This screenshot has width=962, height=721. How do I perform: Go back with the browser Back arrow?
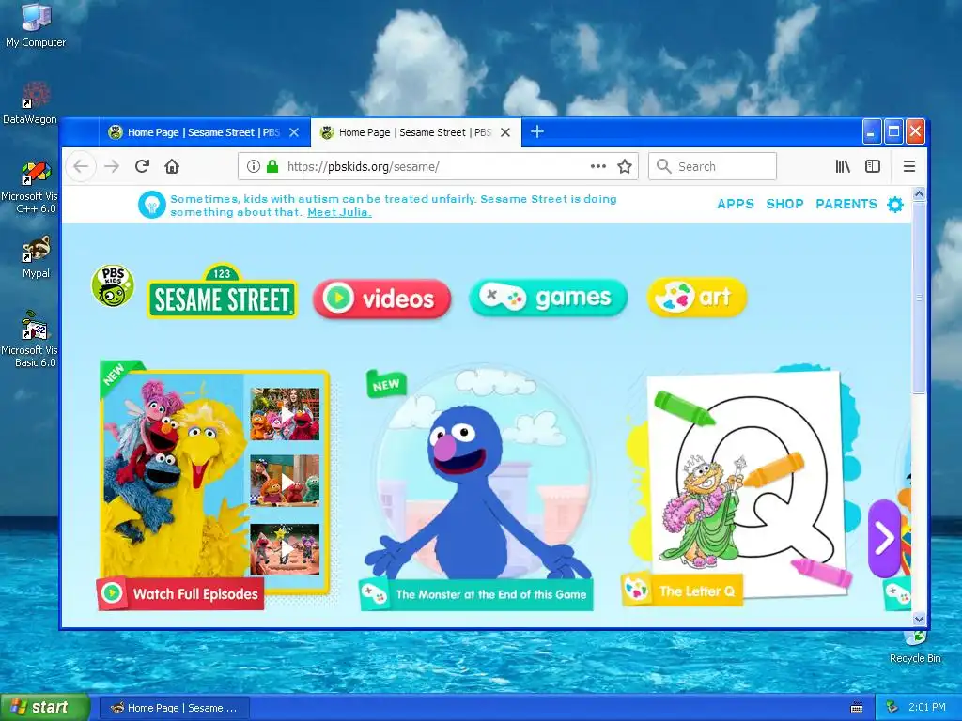(81, 166)
